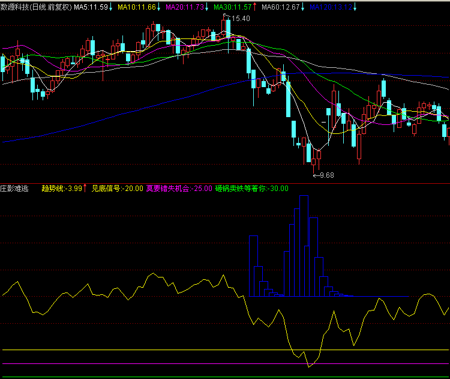Click the red up arrow after 趋势线 value
450x379 pixels.
[85, 189]
